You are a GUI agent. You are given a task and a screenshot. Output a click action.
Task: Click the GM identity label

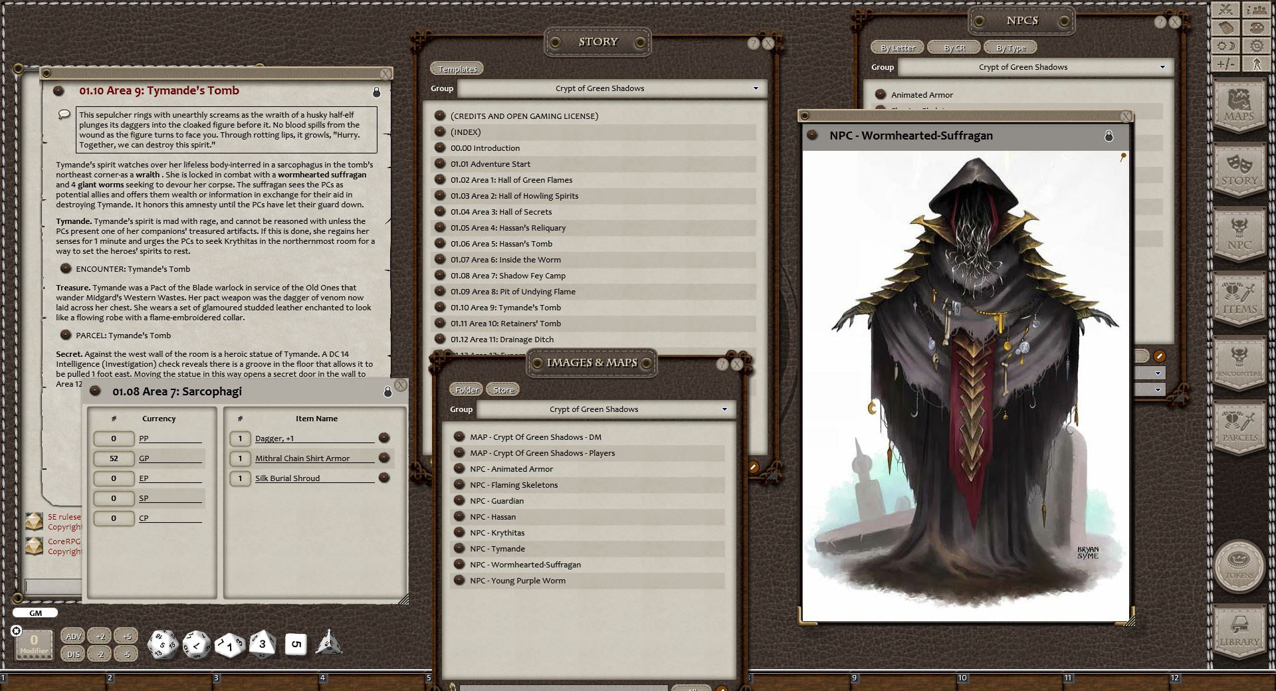(35, 613)
